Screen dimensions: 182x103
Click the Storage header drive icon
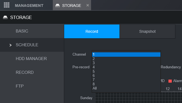5,17
